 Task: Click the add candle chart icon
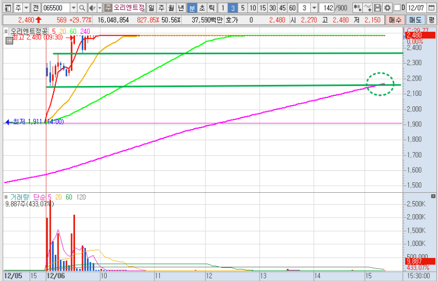(358, 8)
